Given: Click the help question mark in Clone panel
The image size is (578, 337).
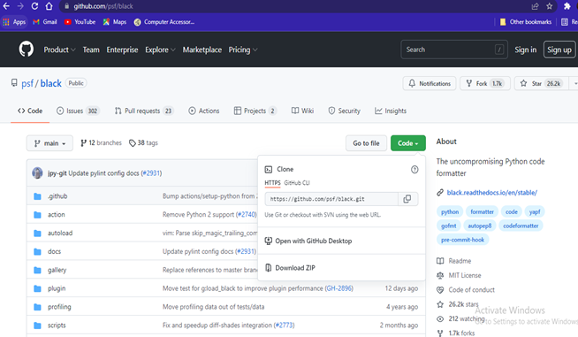Looking at the screenshot, I should pos(414,170).
